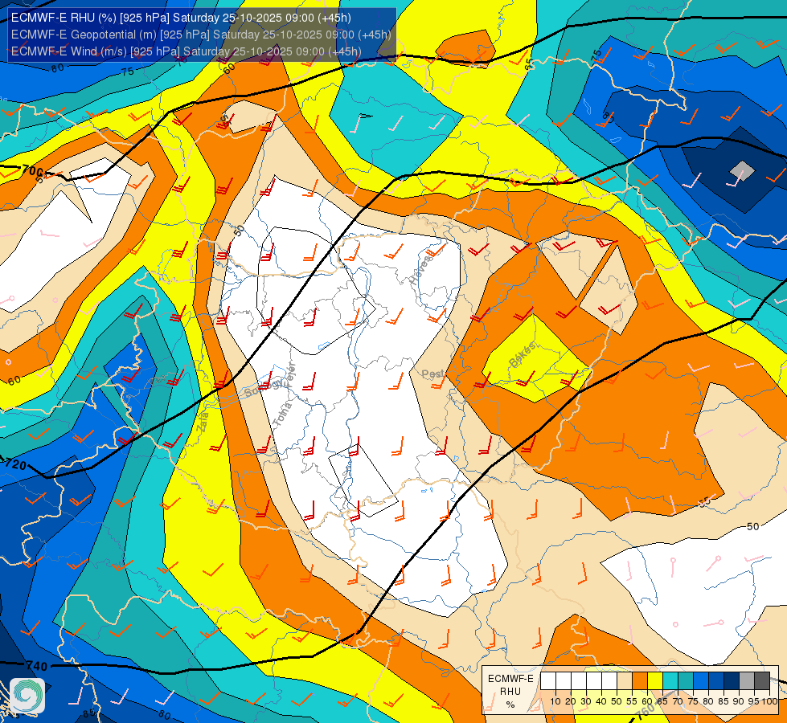Click the '720' geopotential contour label
The width and height of the screenshot is (787, 723).
(15, 464)
